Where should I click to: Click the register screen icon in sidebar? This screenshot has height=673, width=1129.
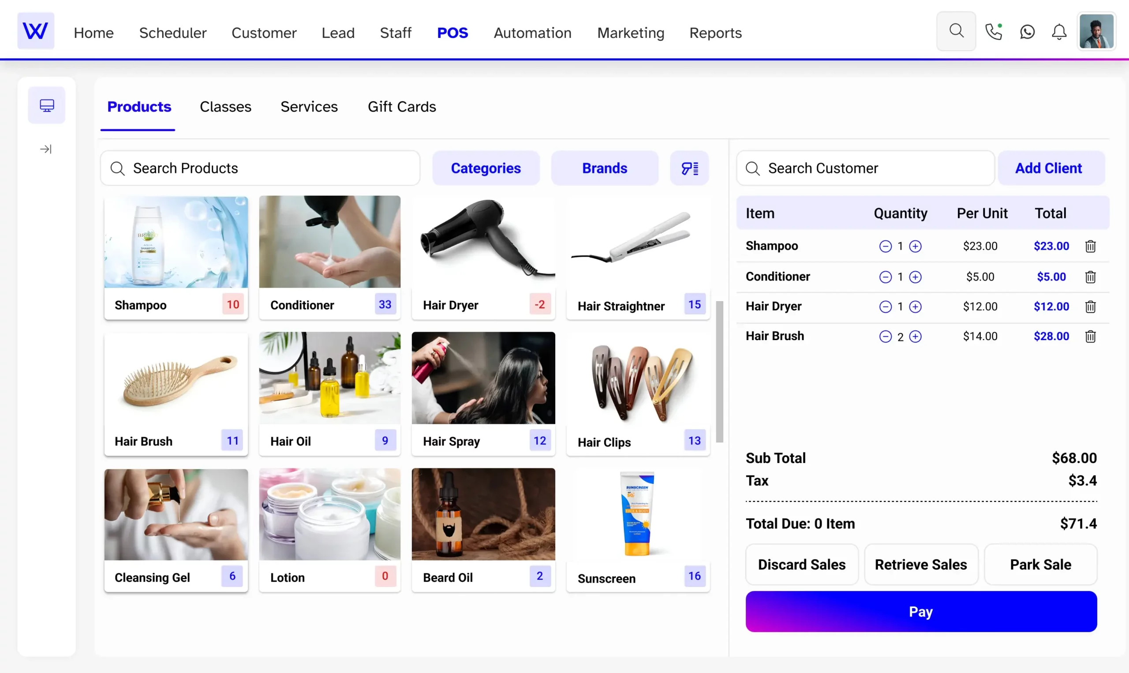pyautogui.click(x=47, y=105)
